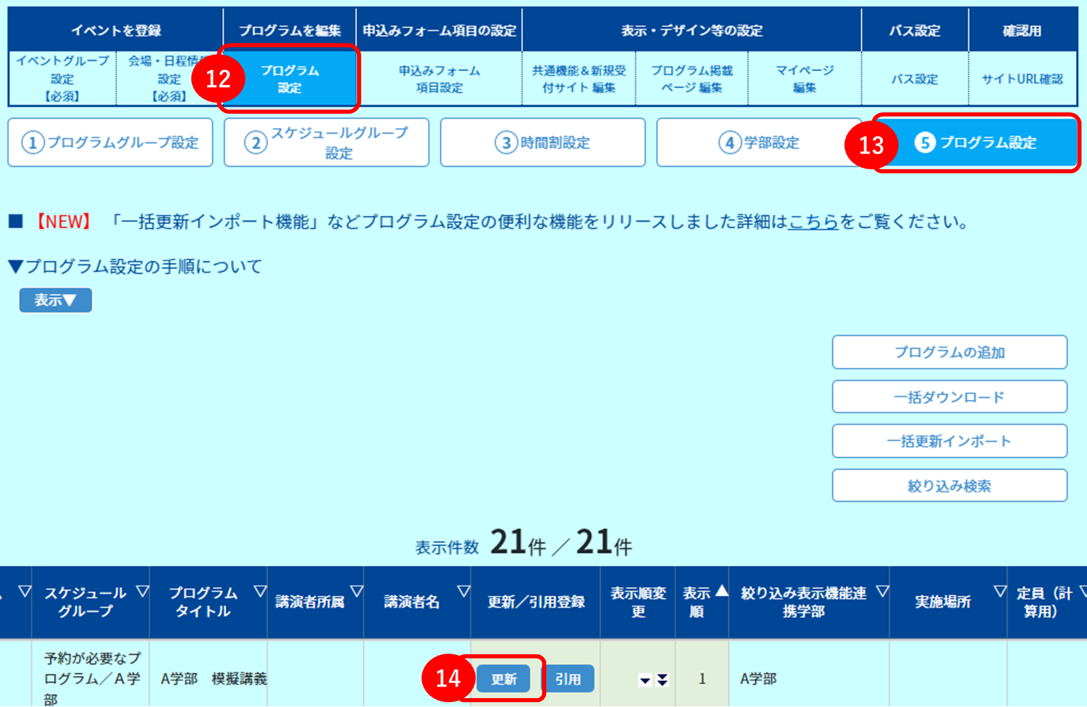The width and height of the screenshot is (1087, 707).
Task: Open 共通機能＆新規受付サイト編集 menu item
Action: [579, 79]
